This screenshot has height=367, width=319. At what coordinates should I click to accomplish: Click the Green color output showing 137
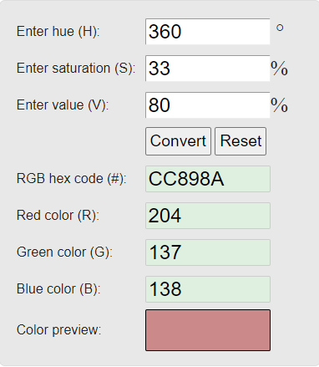[x=208, y=252]
